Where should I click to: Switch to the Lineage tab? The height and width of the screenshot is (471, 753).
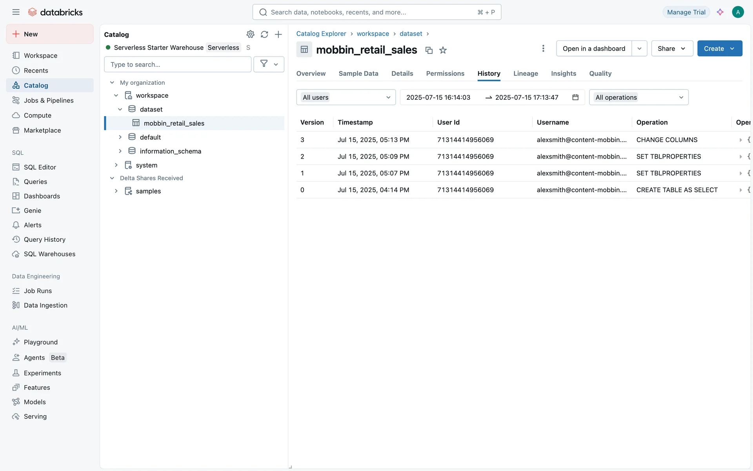(526, 74)
